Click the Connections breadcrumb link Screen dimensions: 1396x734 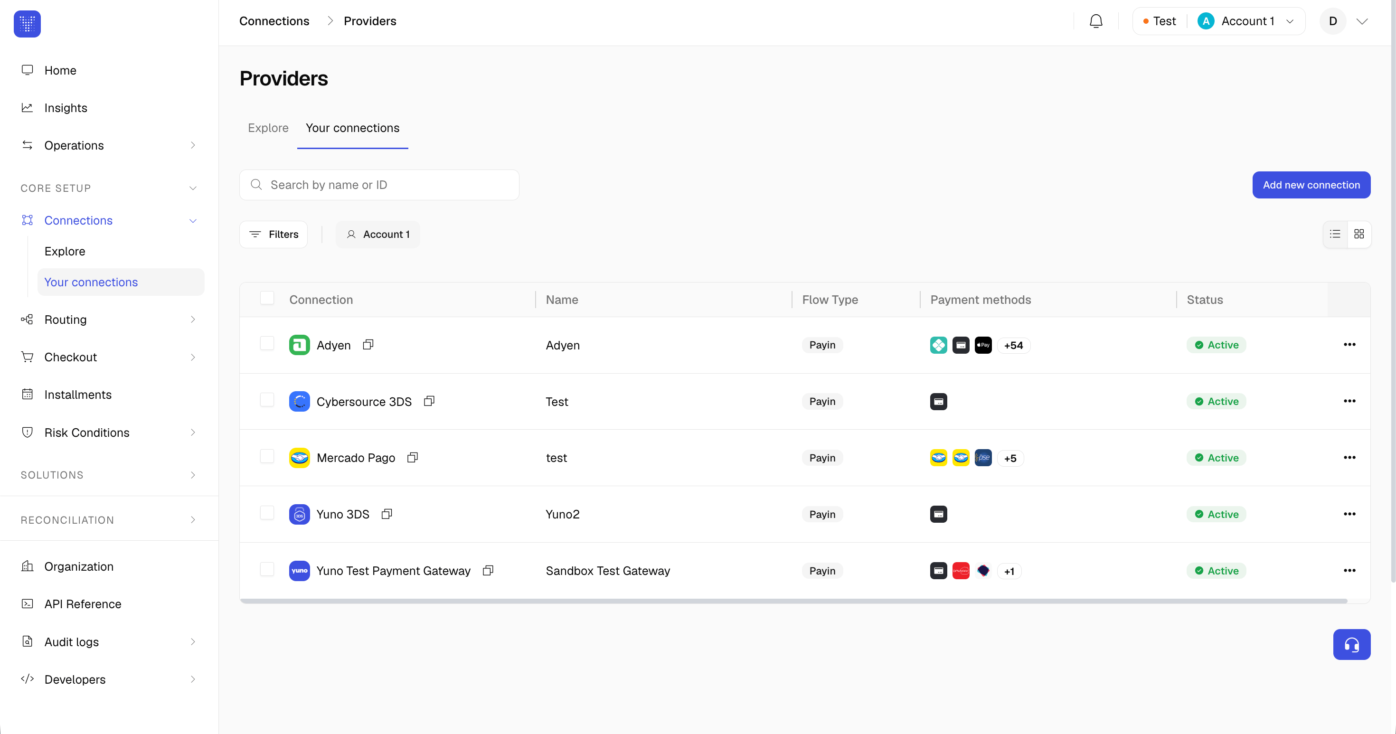(x=274, y=21)
